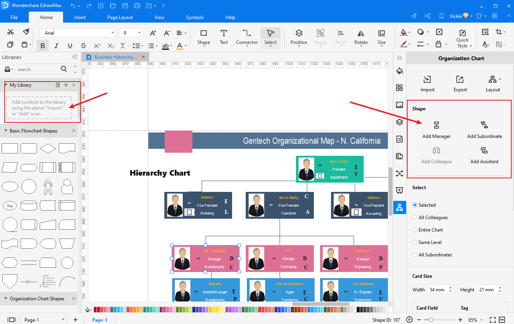Select the Same Level radio option
This screenshot has height=324, width=514.
tap(415, 242)
